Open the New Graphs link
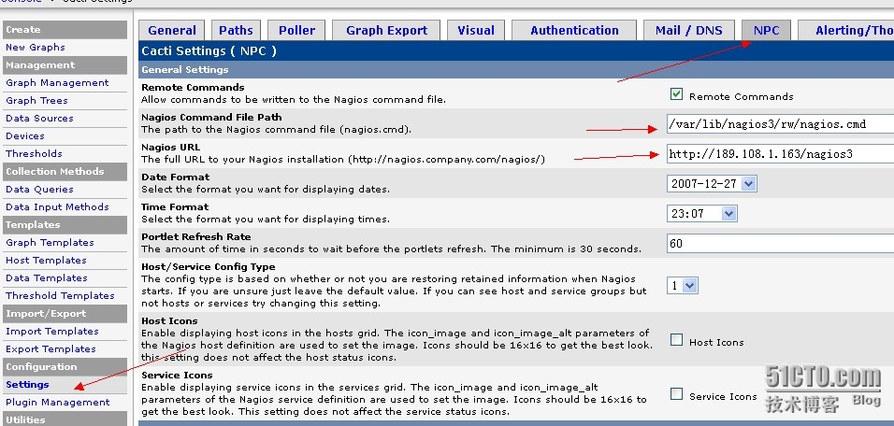Screen dimensions: 894x426 (x=36, y=48)
